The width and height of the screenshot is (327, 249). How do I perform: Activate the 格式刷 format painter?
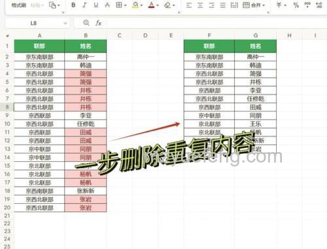(x=19, y=5)
